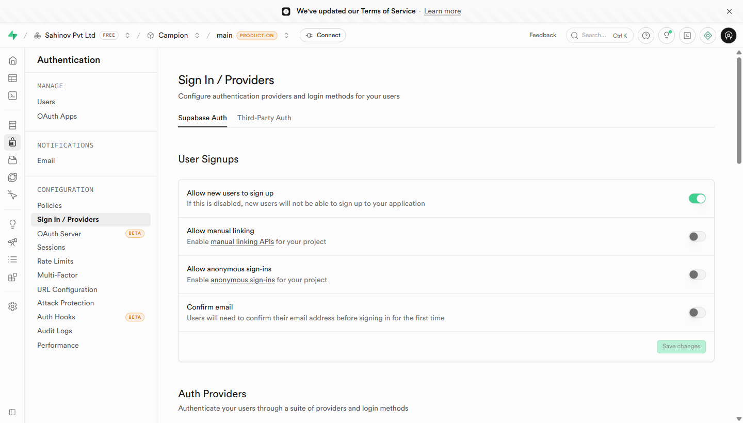The height and width of the screenshot is (423, 743).
Task: Click the organization icon beside Sahinov Pvt Ltd
Action: 37,36
